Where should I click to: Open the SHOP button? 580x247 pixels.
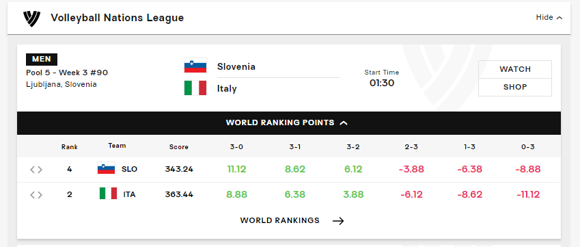point(515,88)
